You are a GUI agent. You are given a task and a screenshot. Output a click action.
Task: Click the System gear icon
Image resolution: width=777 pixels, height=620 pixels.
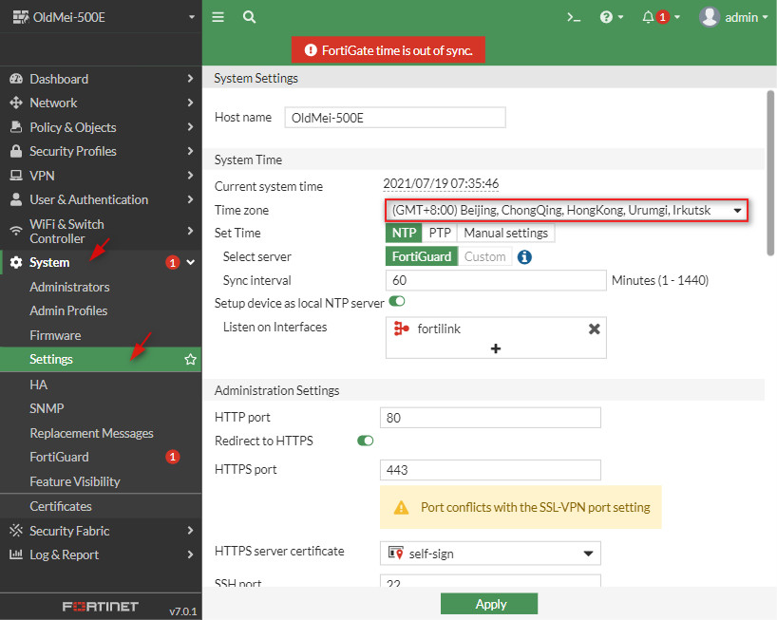coord(16,262)
